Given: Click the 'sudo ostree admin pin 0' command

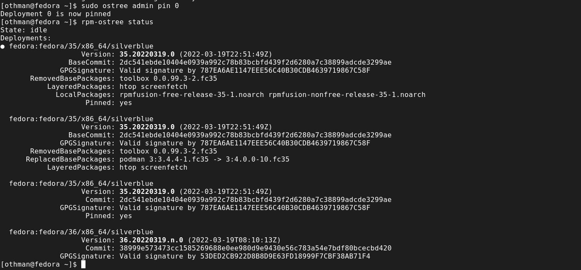Looking at the screenshot, I should click(x=130, y=6).
